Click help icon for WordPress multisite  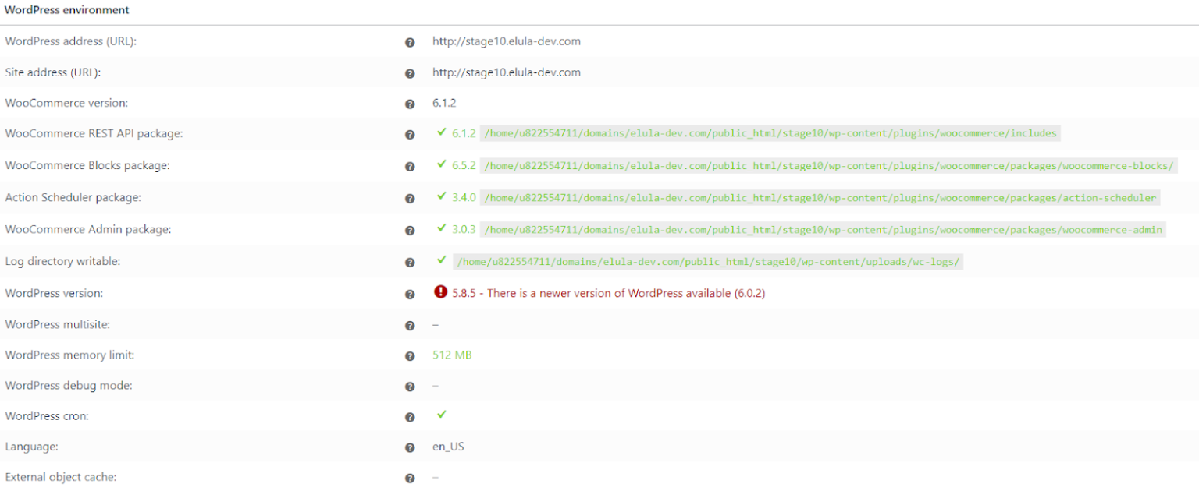pos(410,326)
